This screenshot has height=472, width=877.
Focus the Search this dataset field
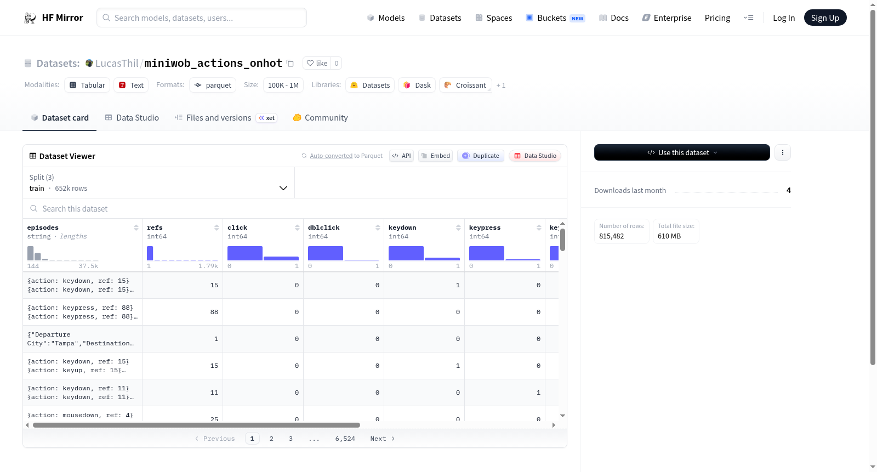295,209
